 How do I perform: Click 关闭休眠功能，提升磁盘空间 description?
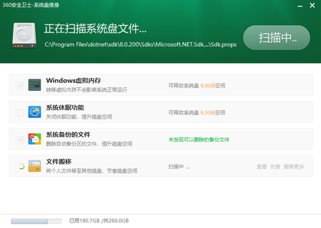[79, 117]
